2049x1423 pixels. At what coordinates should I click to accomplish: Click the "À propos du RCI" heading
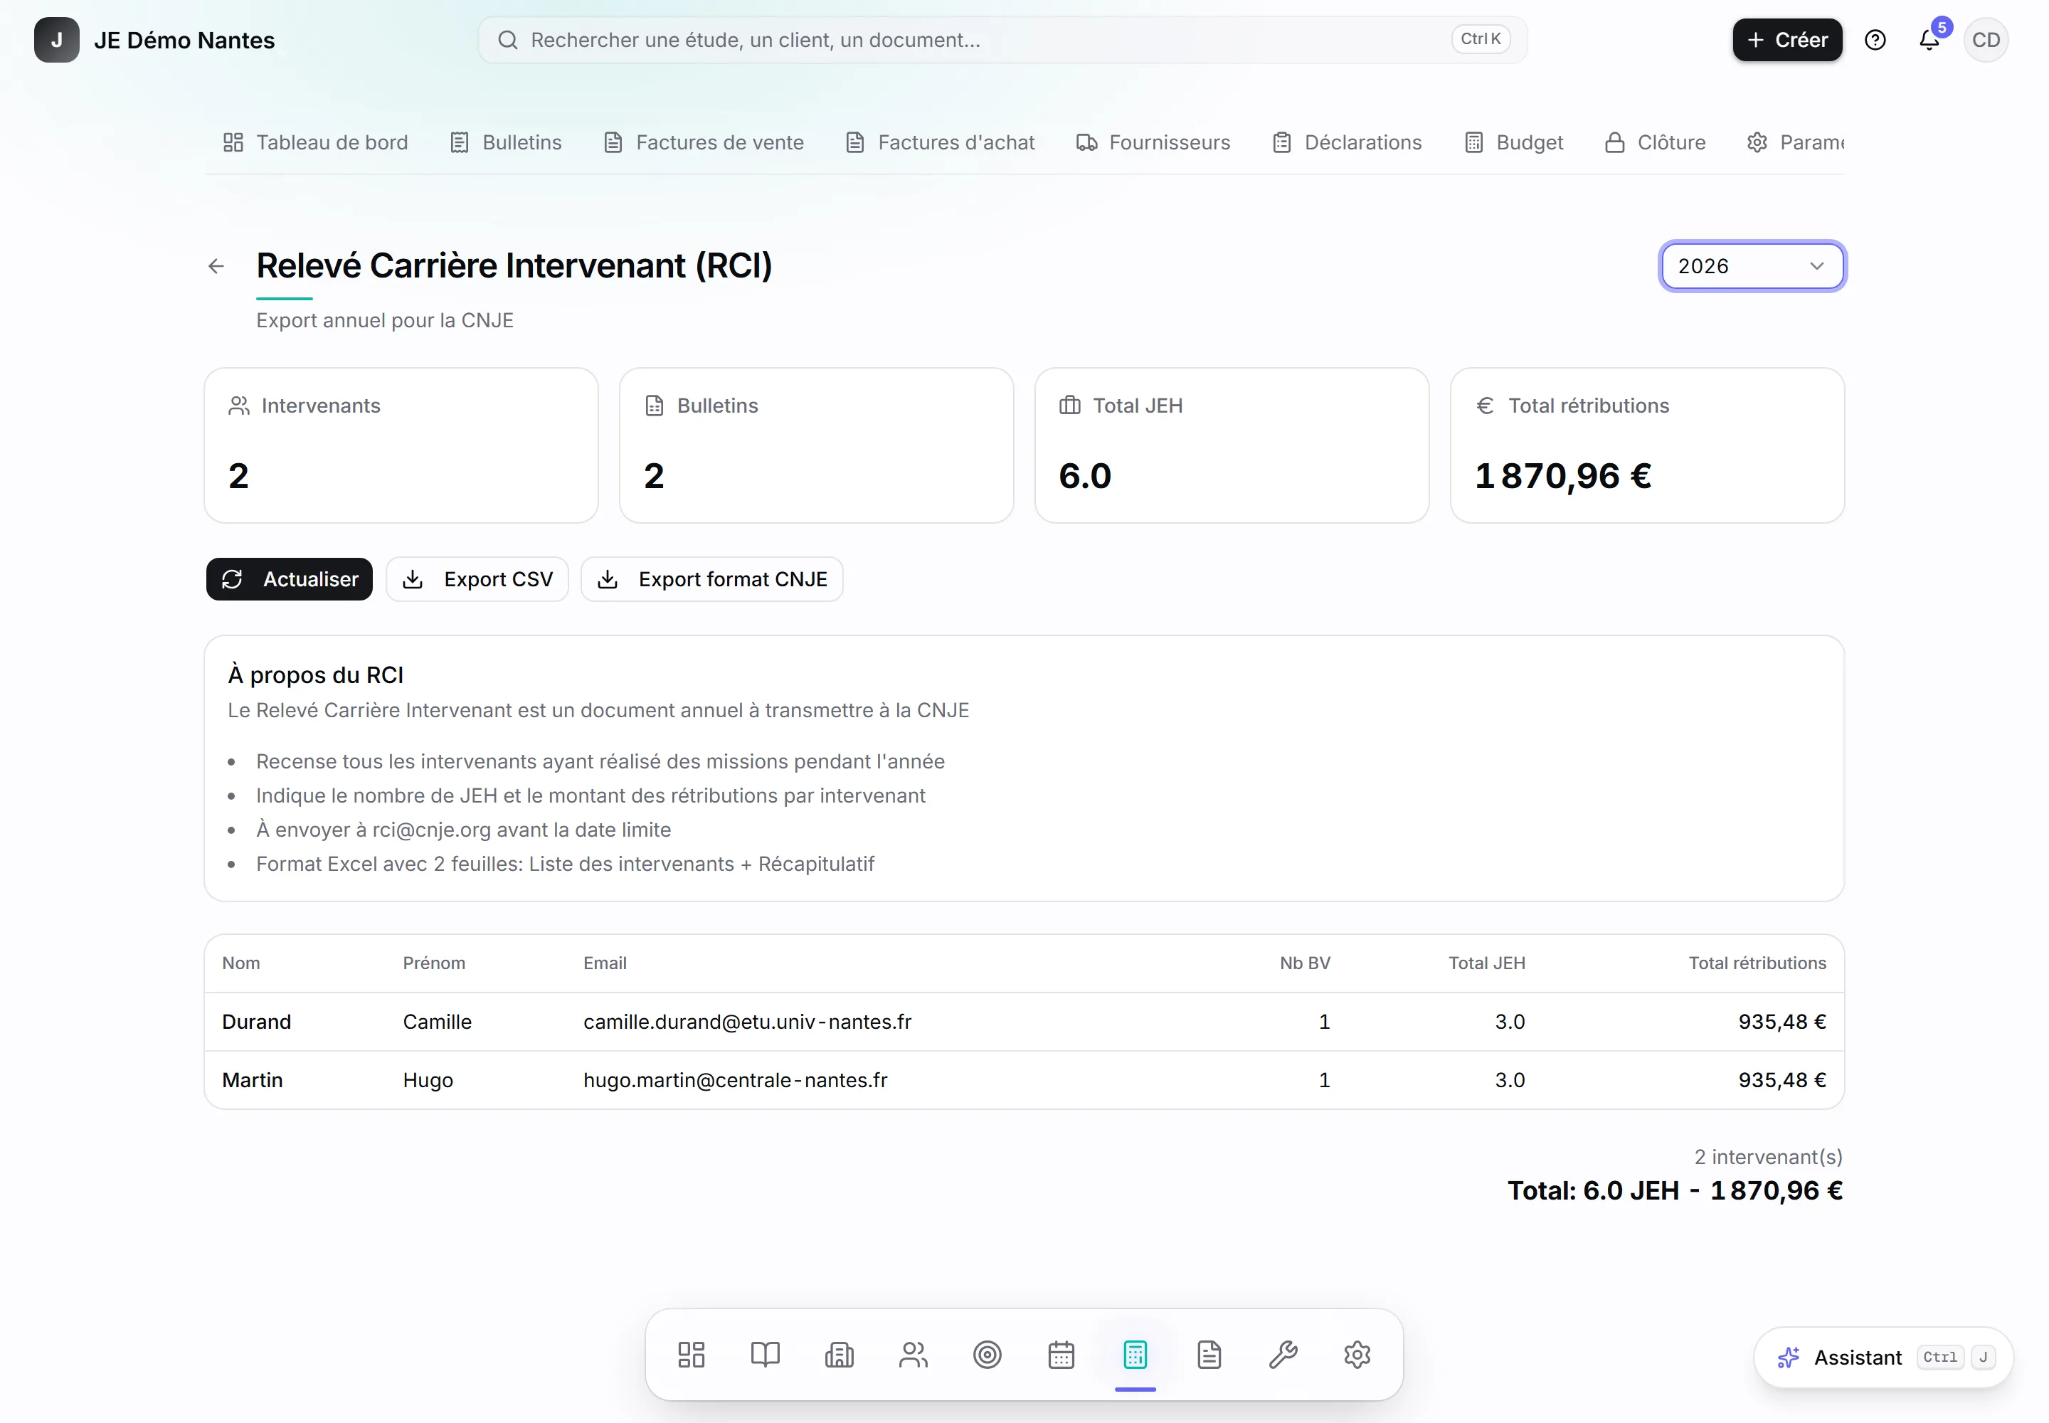click(x=316, y=675)
